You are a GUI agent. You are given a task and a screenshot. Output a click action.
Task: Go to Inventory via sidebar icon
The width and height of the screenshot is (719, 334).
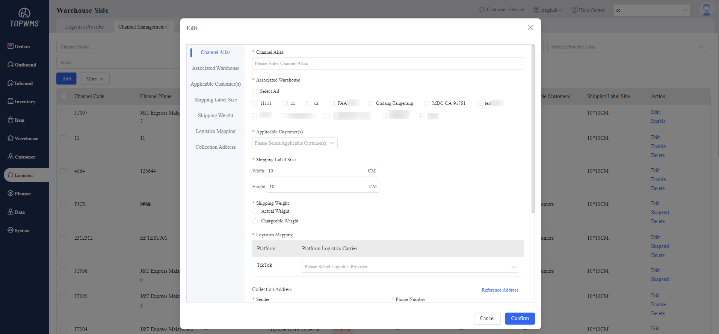click(x=11, y=101)
